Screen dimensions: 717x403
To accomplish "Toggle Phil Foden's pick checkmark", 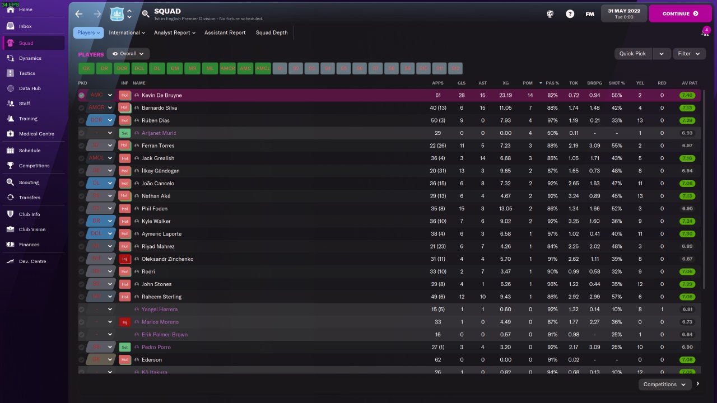I will coord(82,209).
